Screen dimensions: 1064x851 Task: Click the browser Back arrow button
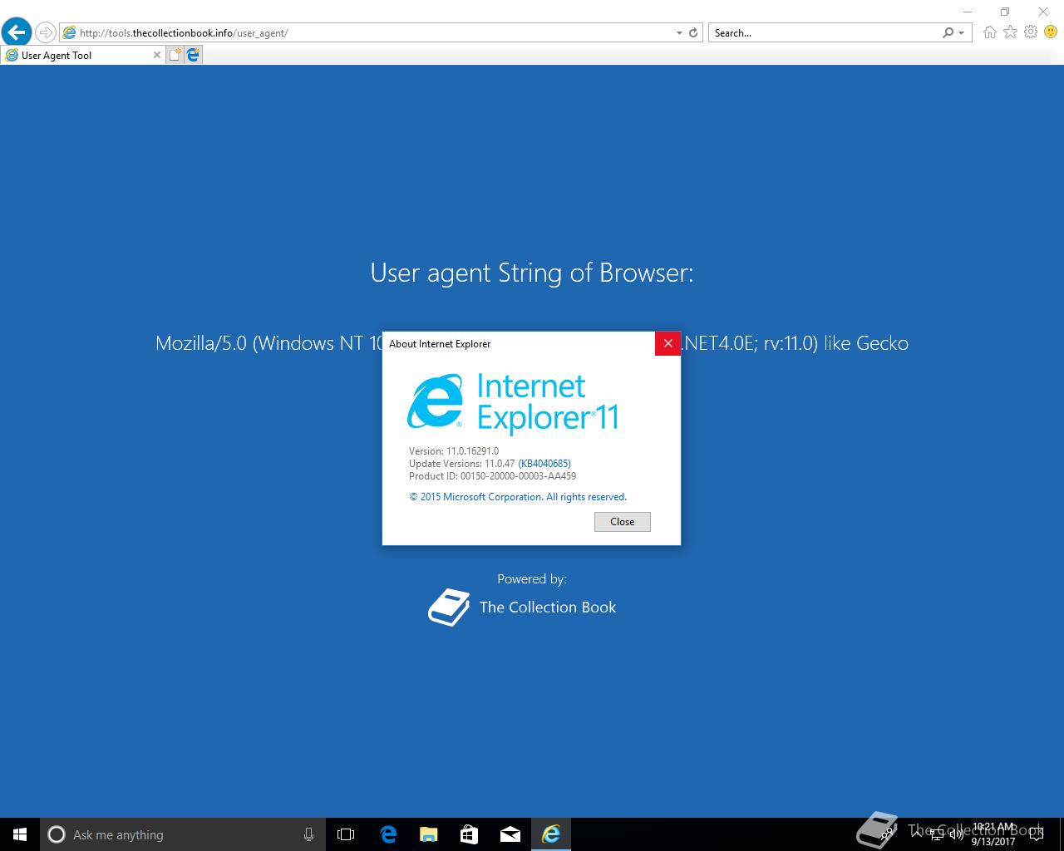click(x=17, y=32)
